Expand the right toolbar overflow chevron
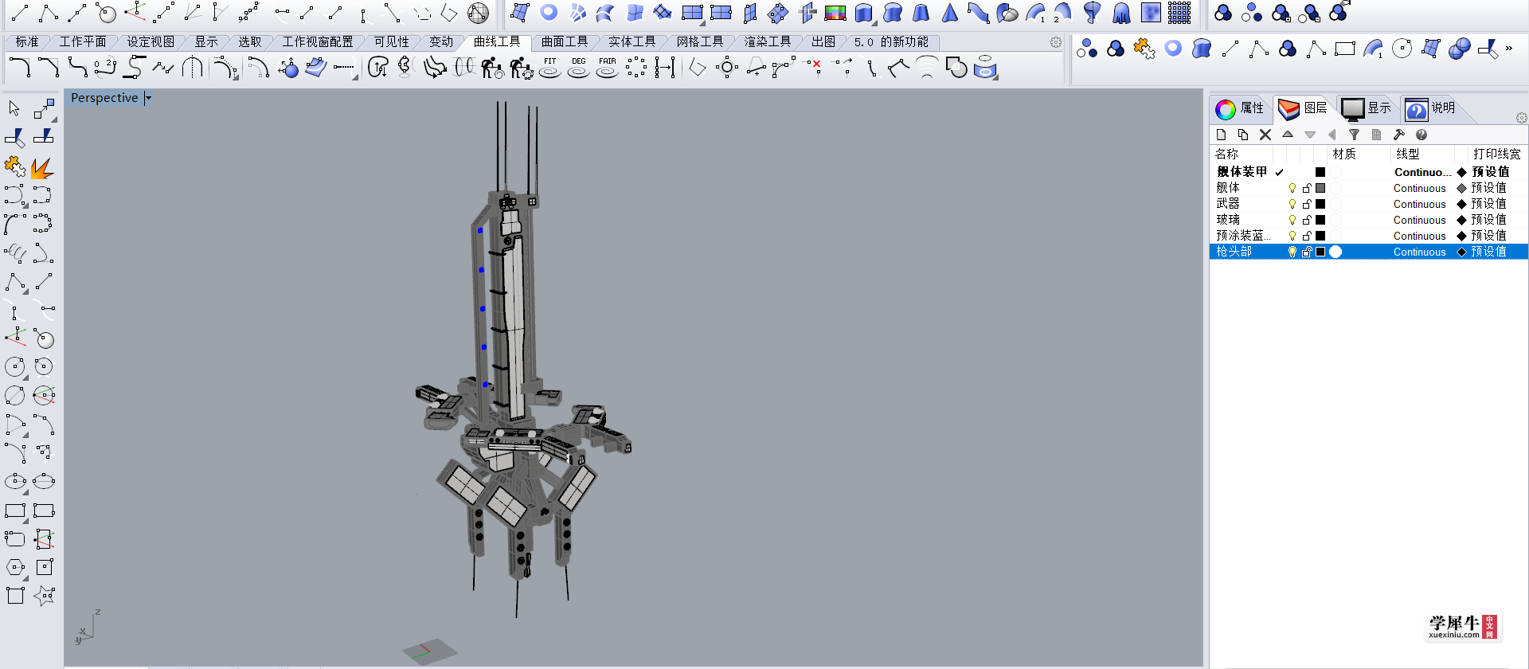 [1509, 49]
